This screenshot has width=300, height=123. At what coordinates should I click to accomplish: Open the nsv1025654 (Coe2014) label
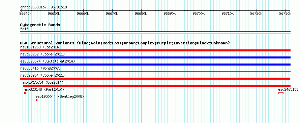pos(43,82)
